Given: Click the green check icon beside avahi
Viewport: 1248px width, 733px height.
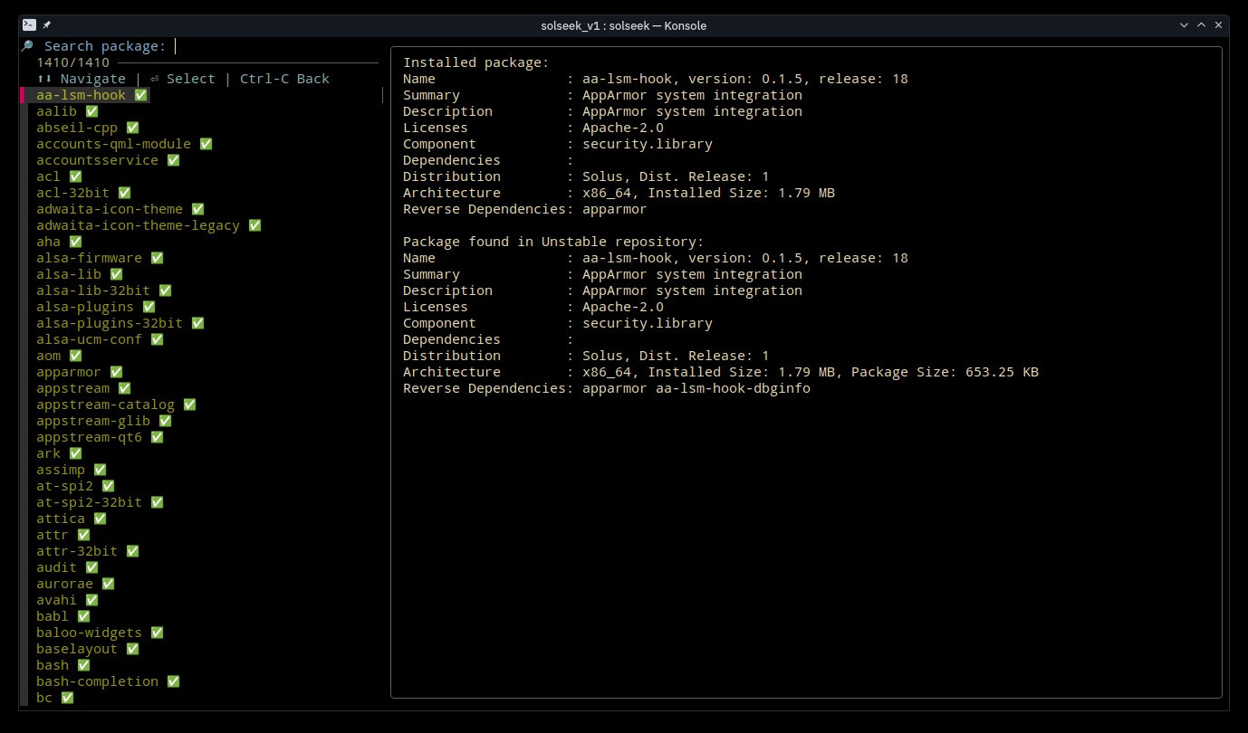Looking at the screenshot, I should click(x=91, y=600).
